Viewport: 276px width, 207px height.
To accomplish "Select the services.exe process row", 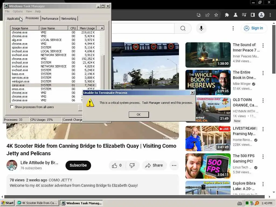I will click(x=54, y=78).
